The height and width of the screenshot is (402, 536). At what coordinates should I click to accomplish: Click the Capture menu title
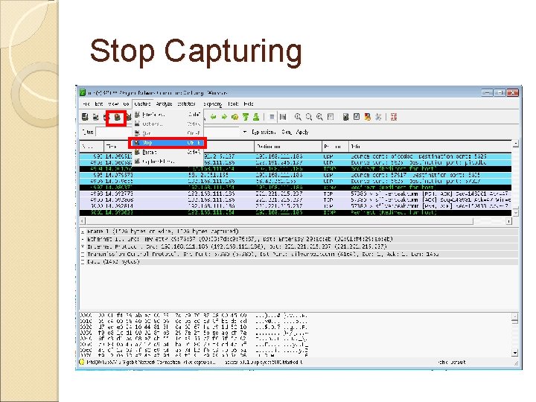(x=142, y=103)
